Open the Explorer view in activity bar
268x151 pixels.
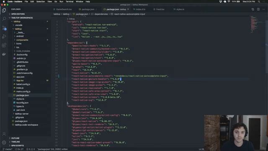pos(4,10)
